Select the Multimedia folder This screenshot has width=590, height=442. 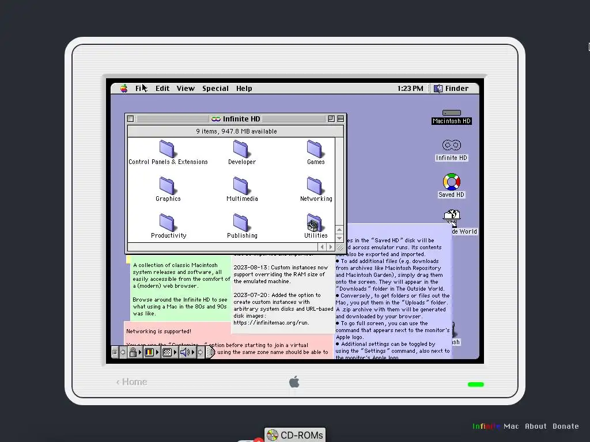[x=241, y=186]
